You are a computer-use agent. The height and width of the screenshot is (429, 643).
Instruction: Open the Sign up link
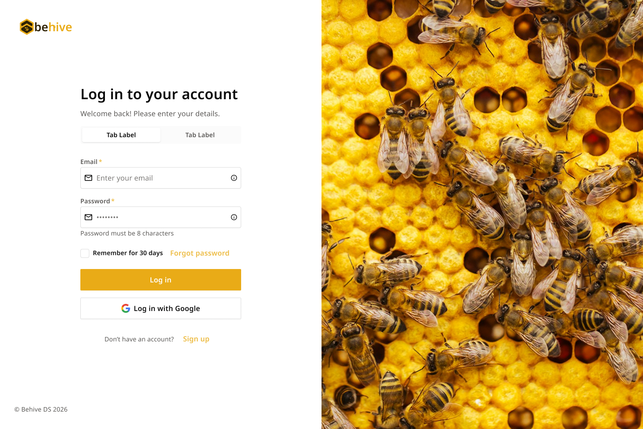(x=196, y=339)
